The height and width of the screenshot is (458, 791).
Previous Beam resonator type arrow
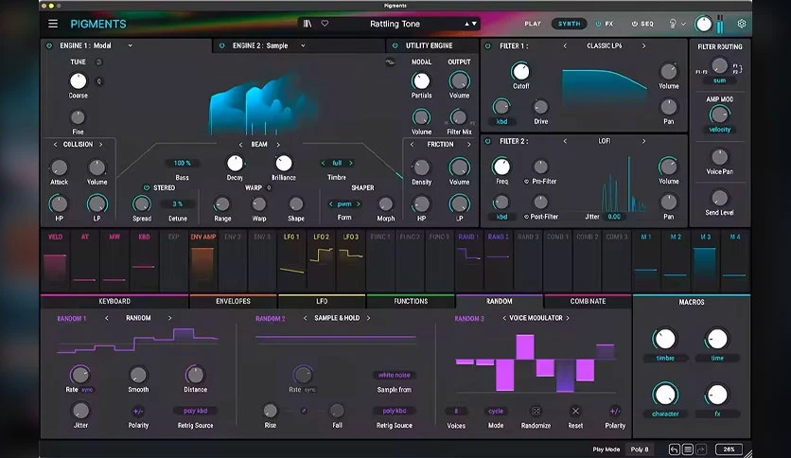pos(240,144)
